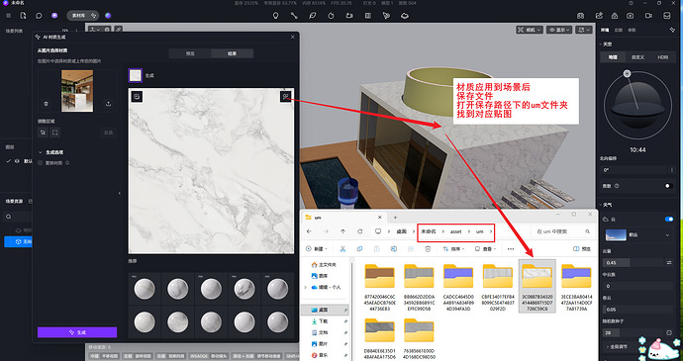Click the Explorer up-directory arrow
This screenshot has width=683, height=361.
[342, 231]
